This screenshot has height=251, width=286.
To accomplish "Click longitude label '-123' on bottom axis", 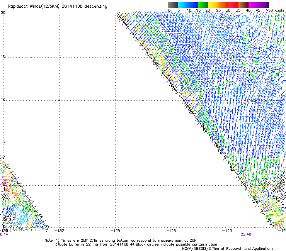I will (x=227, y=231).
